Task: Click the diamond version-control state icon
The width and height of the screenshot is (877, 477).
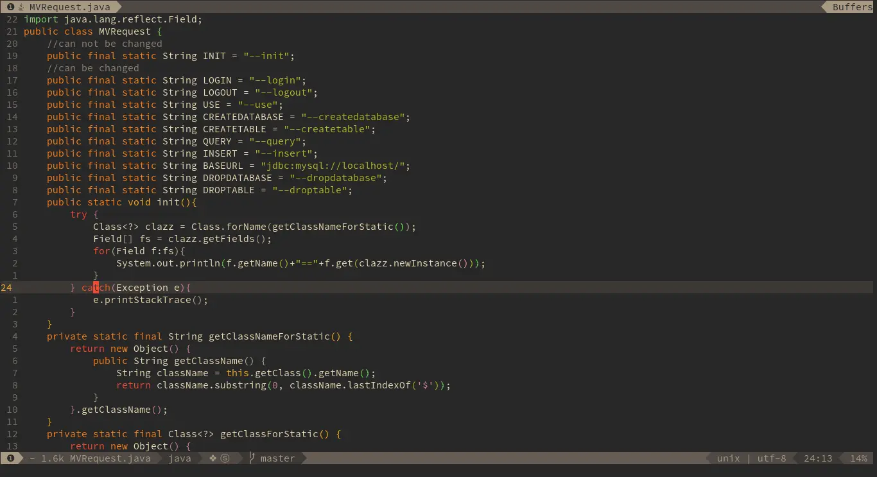Action: click(x=212, y=458)
